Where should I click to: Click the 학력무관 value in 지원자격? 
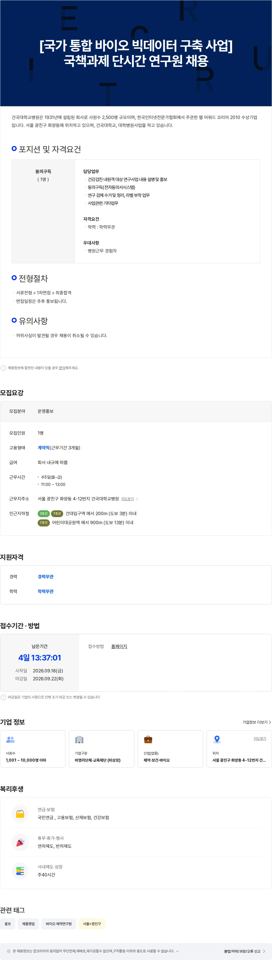45,591
